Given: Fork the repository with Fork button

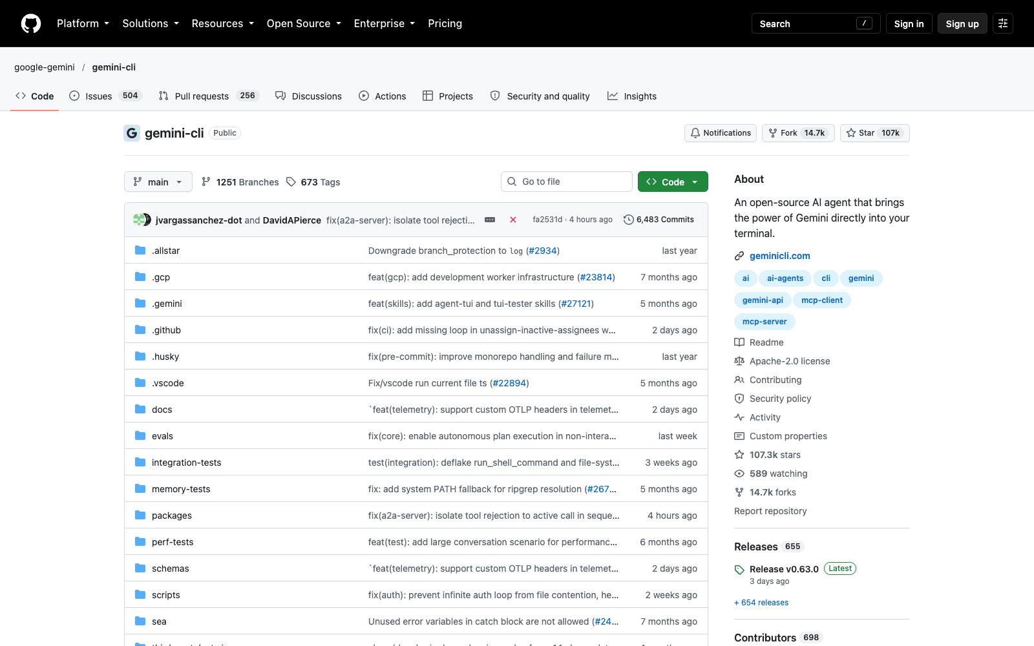Looking at the screenshot, I should [x=798, y=133].
